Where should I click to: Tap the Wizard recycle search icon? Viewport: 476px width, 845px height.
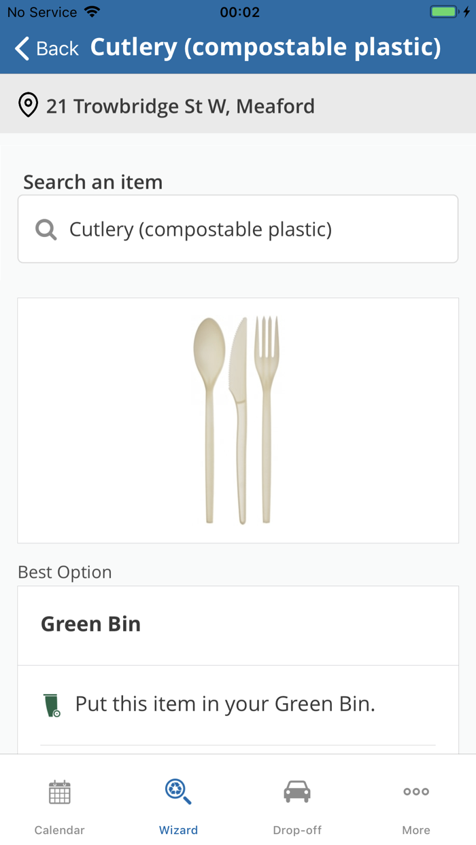178,792
